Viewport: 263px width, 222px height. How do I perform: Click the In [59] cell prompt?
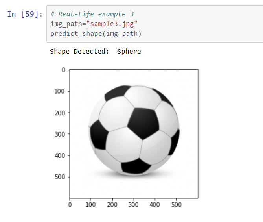coord(25,14)
